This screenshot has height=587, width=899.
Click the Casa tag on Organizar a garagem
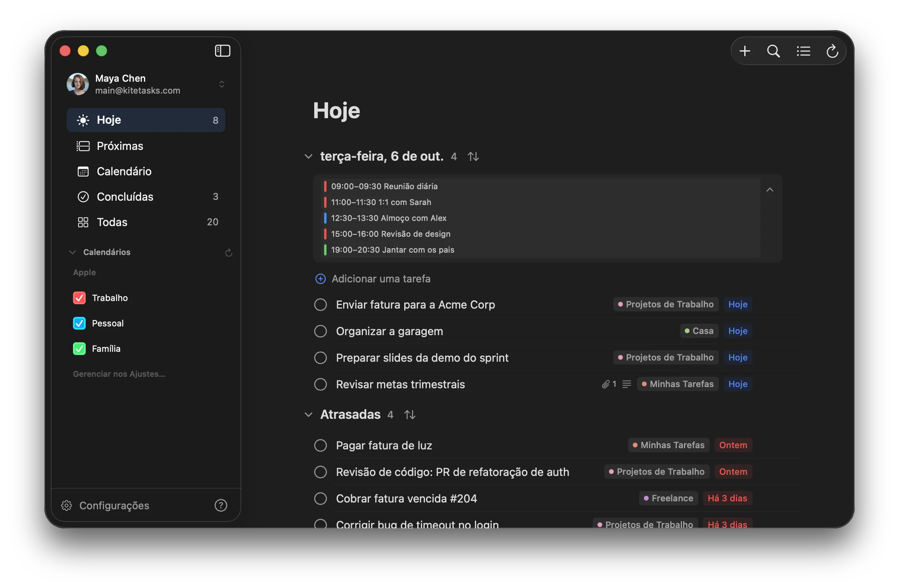pyautogui.click(x=699, y=331)
